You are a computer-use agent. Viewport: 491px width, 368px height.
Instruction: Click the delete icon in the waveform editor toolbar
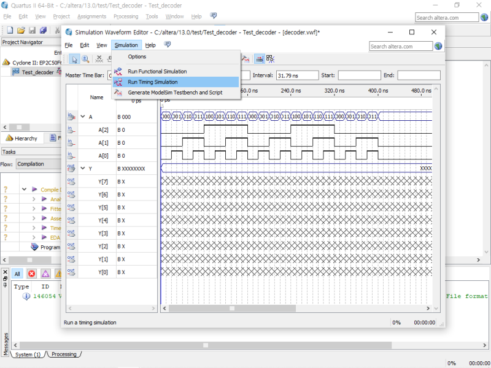pyautogui.click(x=99, y=59)
